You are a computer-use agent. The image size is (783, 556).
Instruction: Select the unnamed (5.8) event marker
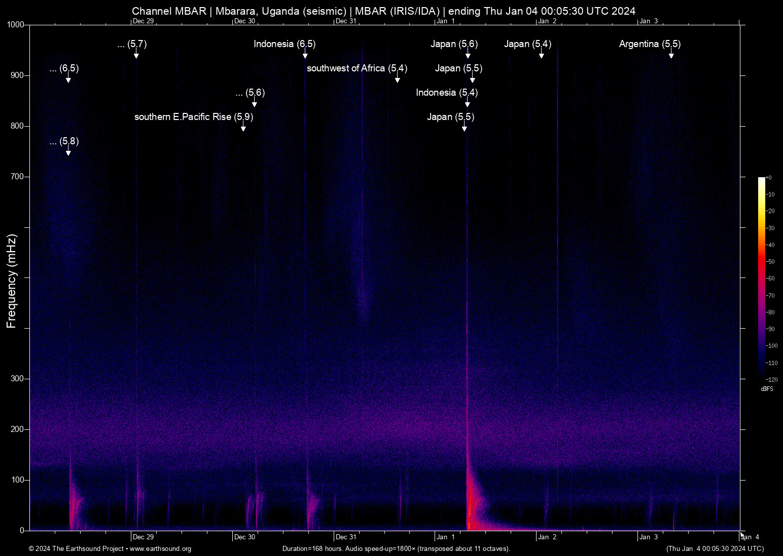coord(64,141)
